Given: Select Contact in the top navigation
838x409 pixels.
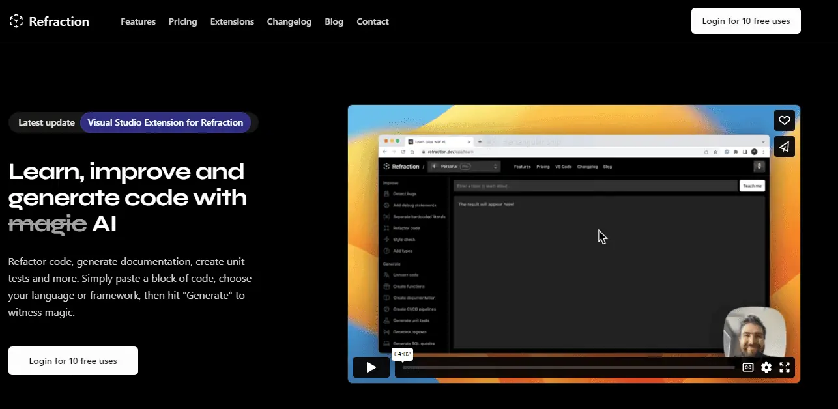Looking at the screenshot, I should point(373,21).
